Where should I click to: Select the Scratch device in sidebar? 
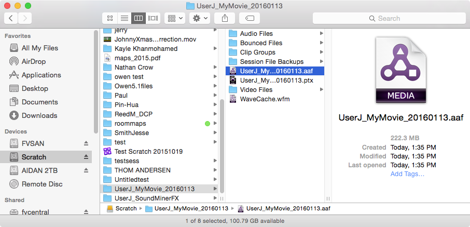coord(46,157)
